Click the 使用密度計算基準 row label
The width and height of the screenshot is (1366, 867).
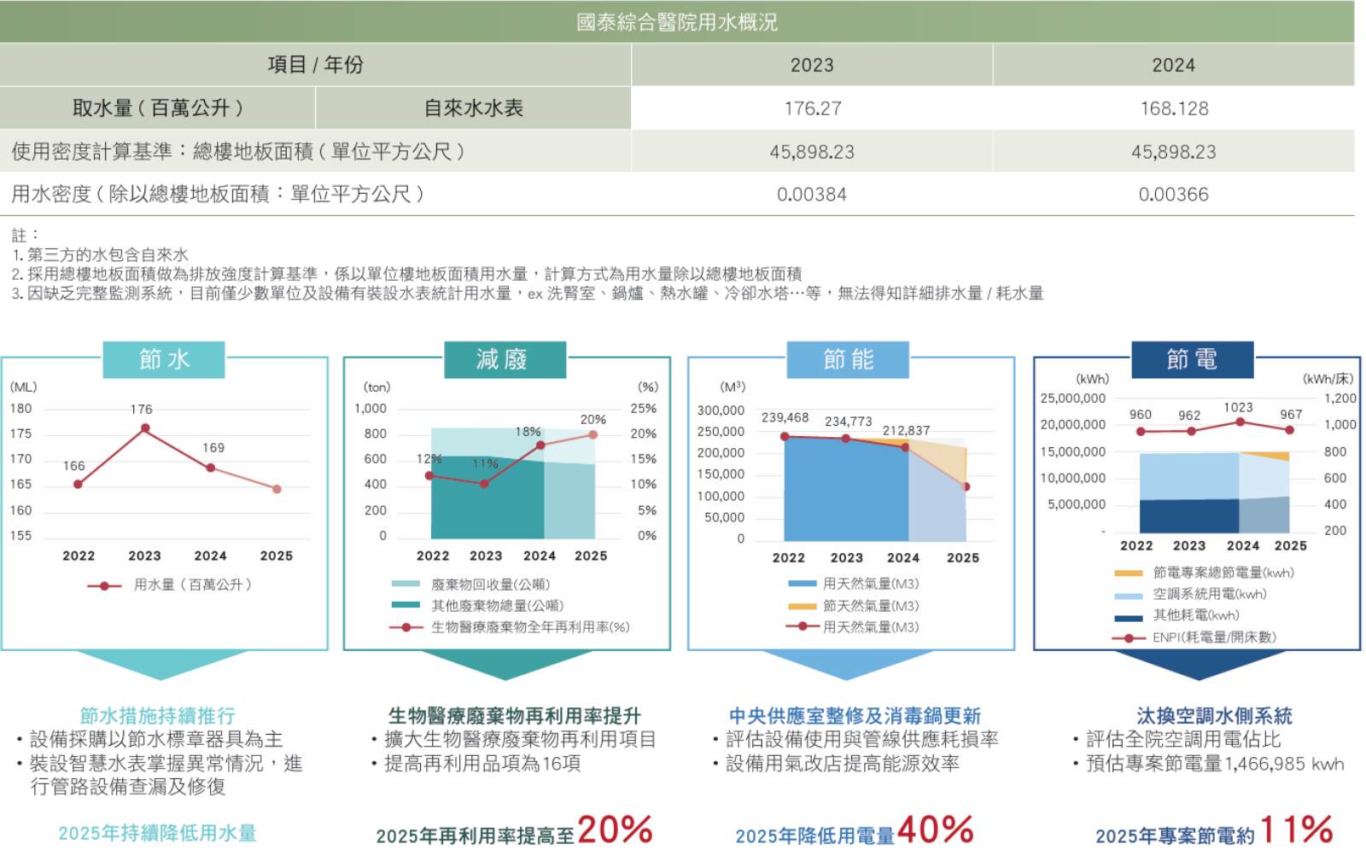238,152
